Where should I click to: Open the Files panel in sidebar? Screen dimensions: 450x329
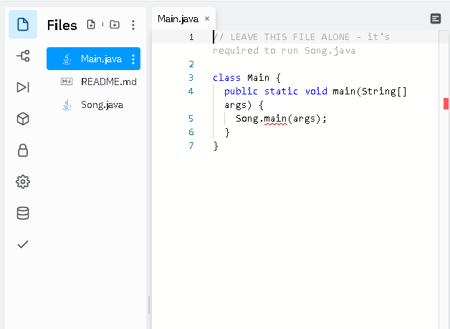click(23, 24)
